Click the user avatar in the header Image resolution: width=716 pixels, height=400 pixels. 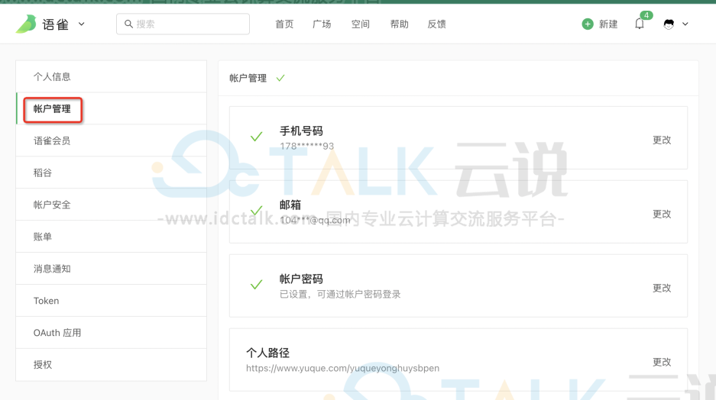[669, 24]
